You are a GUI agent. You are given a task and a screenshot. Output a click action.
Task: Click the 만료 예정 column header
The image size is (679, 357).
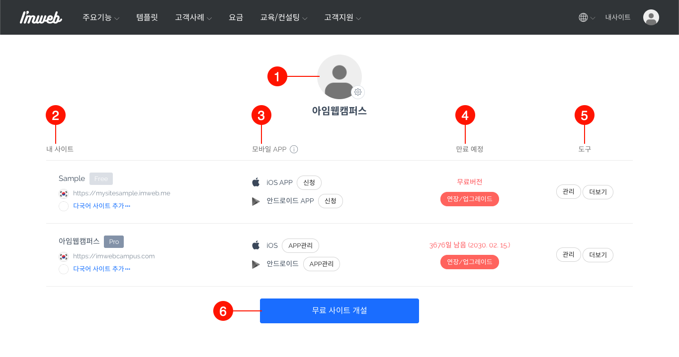(470, 149)
